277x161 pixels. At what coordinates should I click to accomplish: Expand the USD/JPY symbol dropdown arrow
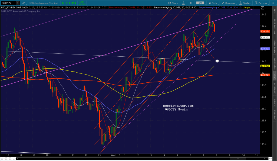[17, 3]
